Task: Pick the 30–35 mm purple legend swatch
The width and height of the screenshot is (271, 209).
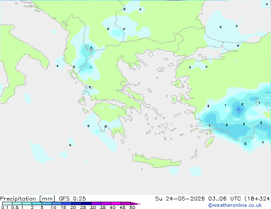Action: point(96,203)
